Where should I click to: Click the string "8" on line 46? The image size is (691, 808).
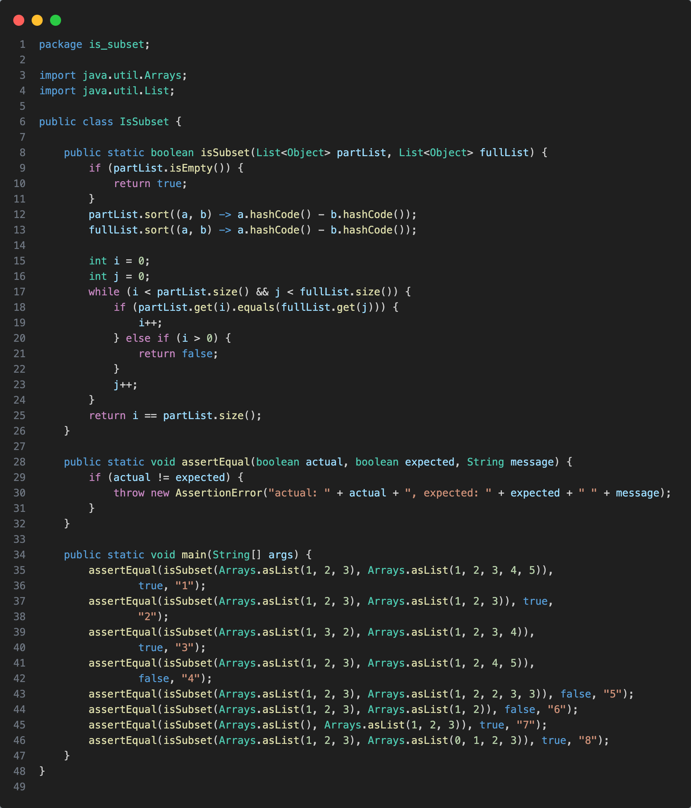pyautogui.click(x=587, y=741)
